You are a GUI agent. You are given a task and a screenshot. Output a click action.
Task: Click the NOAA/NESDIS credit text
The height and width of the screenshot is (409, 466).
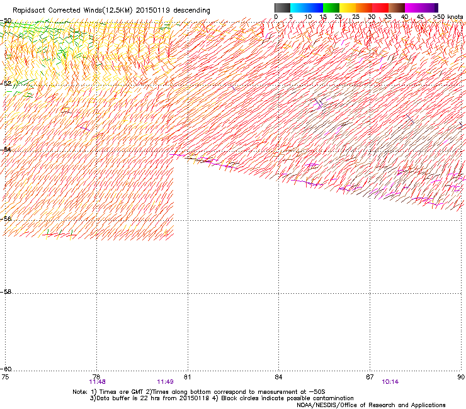tap(371, 405)
